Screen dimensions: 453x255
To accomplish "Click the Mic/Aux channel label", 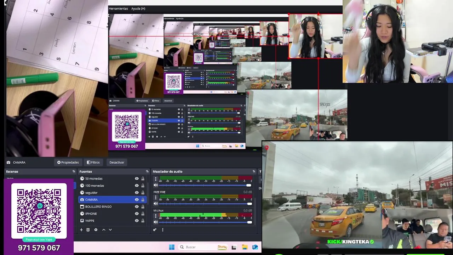I will [159, 210].
